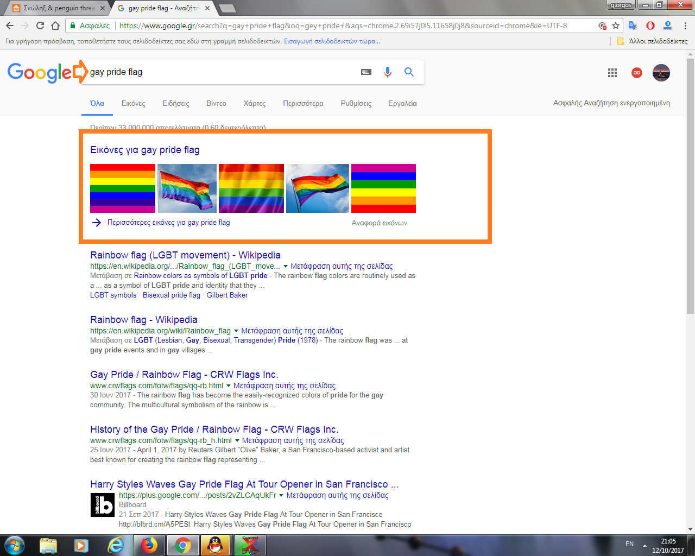Reload the page

tap(40, 26)
